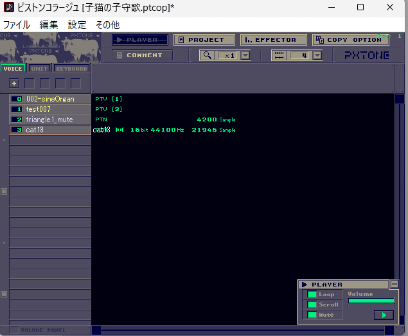Click the horizontal scrollbar at bottom
The image size is (408, 336).
click(x=243, y=330)
